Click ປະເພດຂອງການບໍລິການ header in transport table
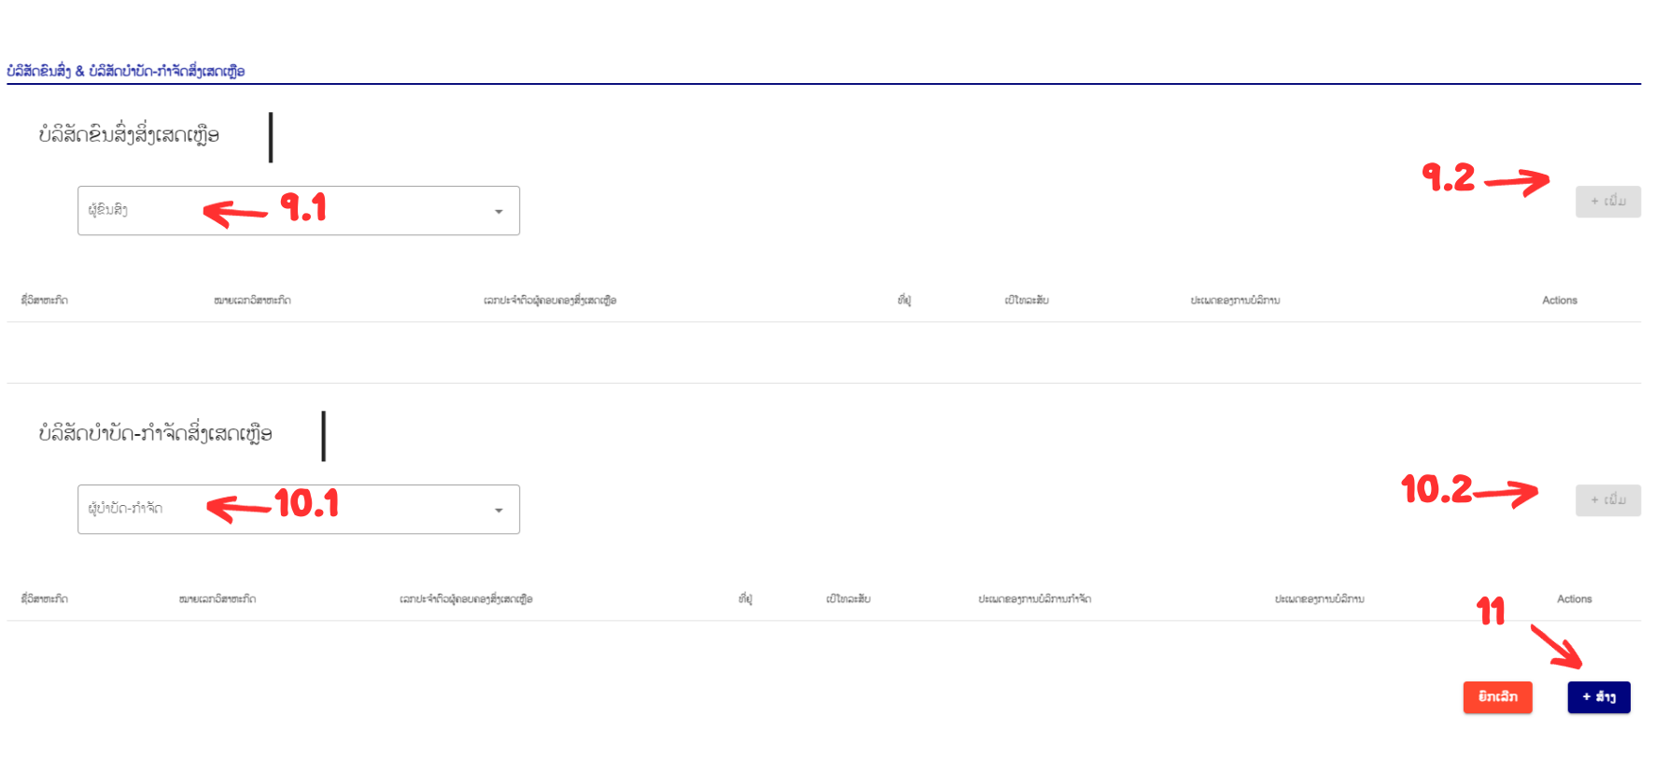 pyautogui.click(x=1235, y=301)
